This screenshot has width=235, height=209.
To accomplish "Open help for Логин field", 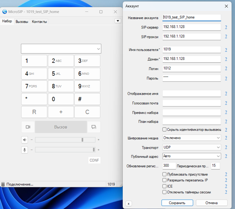I will click(x=226, y=68).
